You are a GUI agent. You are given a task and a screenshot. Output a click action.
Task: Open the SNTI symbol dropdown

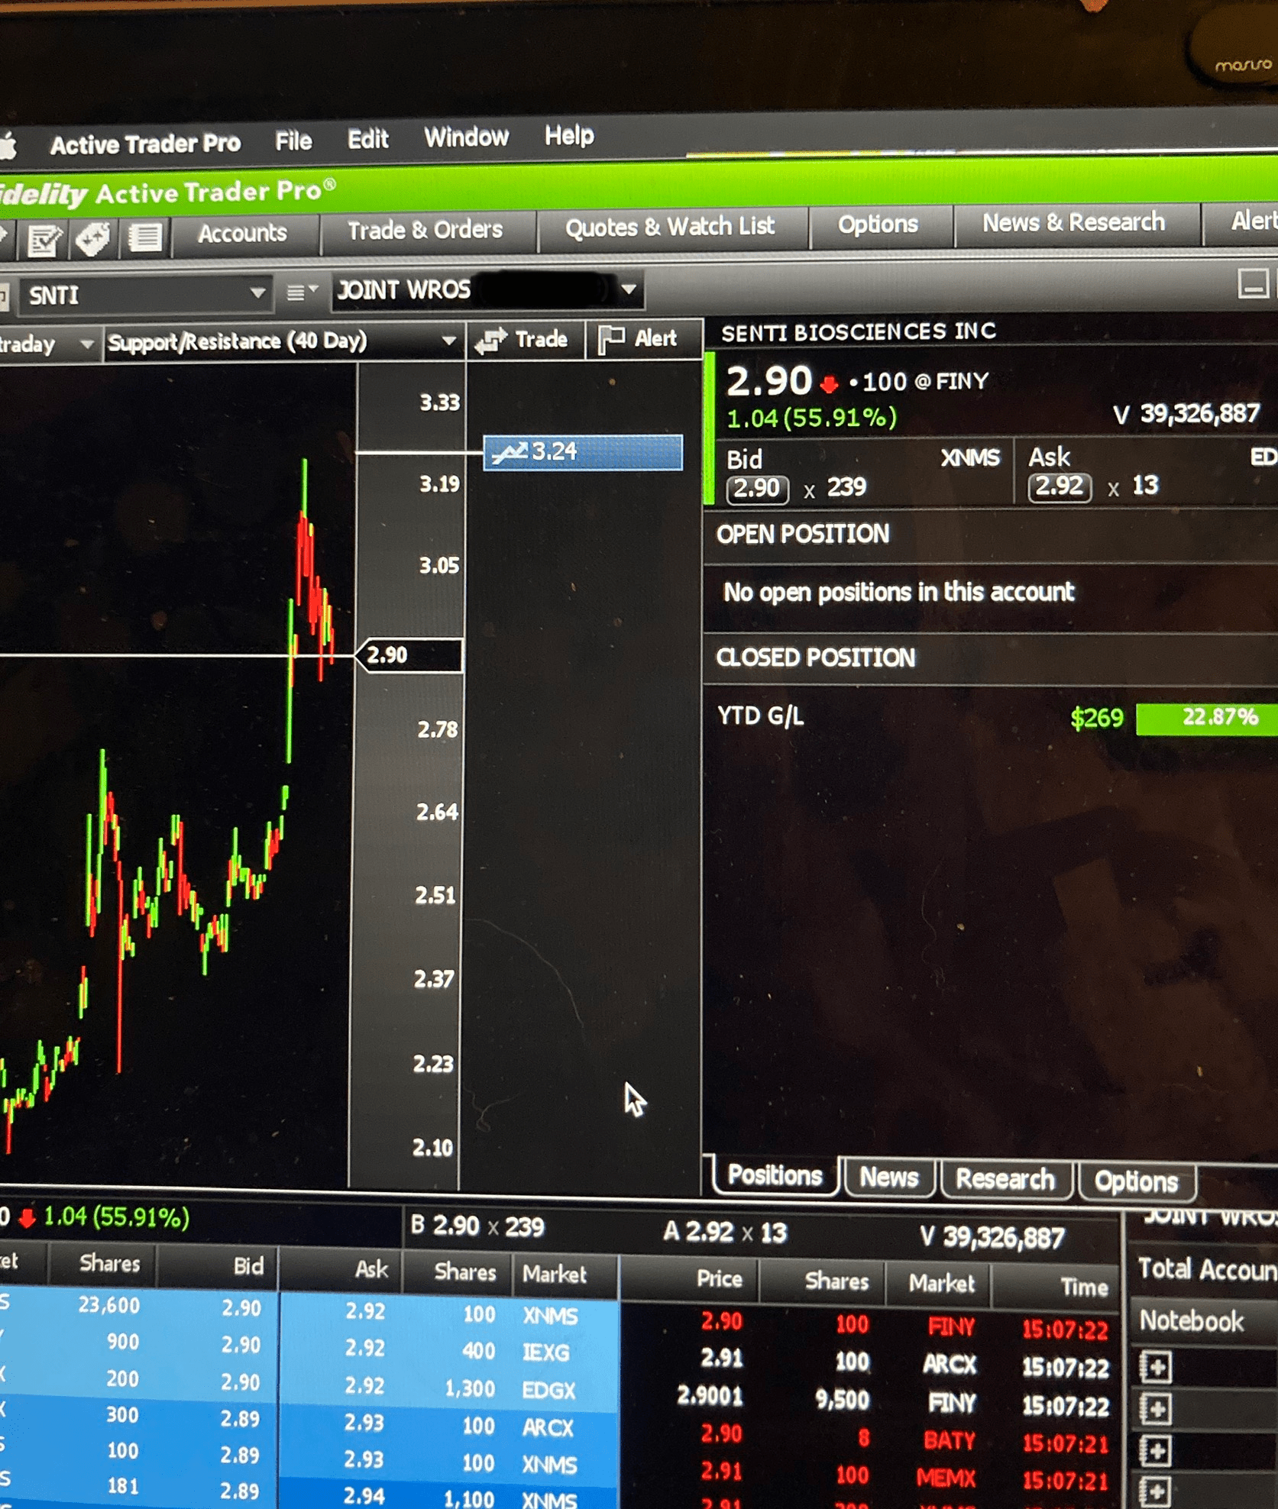tap(257, 292)
